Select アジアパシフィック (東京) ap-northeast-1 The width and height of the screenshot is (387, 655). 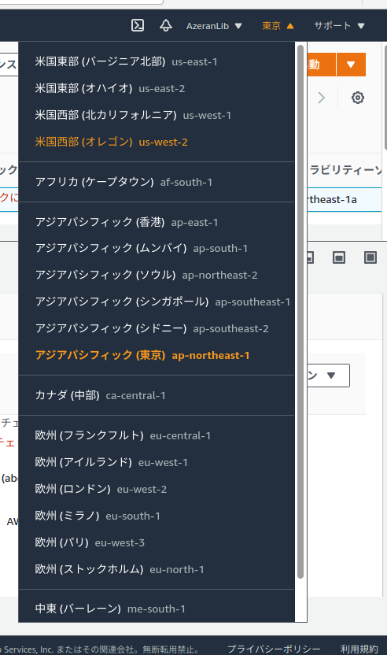(157, 355)
